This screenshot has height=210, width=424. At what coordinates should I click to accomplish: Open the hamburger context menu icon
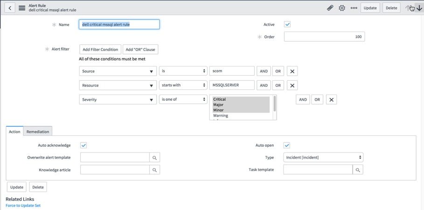tap(22, 8)
